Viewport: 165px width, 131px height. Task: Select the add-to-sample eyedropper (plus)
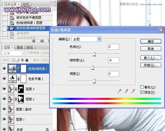[x=126, y=91]
